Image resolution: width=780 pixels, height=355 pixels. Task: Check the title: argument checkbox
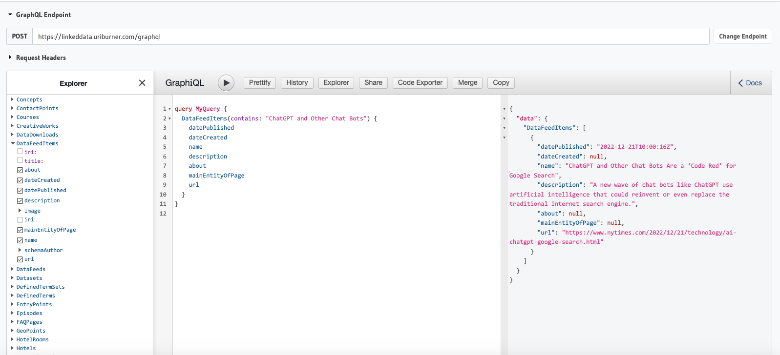coord(20,160)
